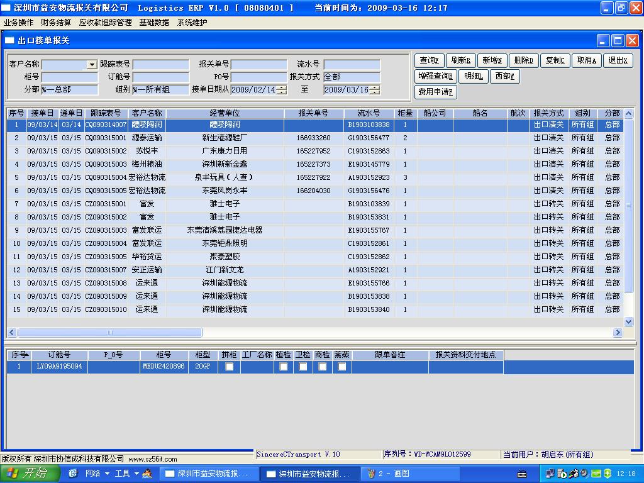
Task: Click the green shield tray icon
Action: [607, 474]
